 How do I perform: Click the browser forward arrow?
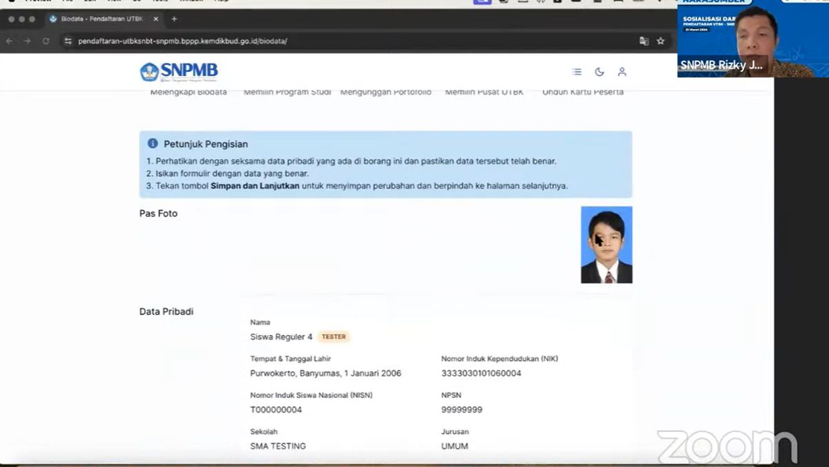28,41
